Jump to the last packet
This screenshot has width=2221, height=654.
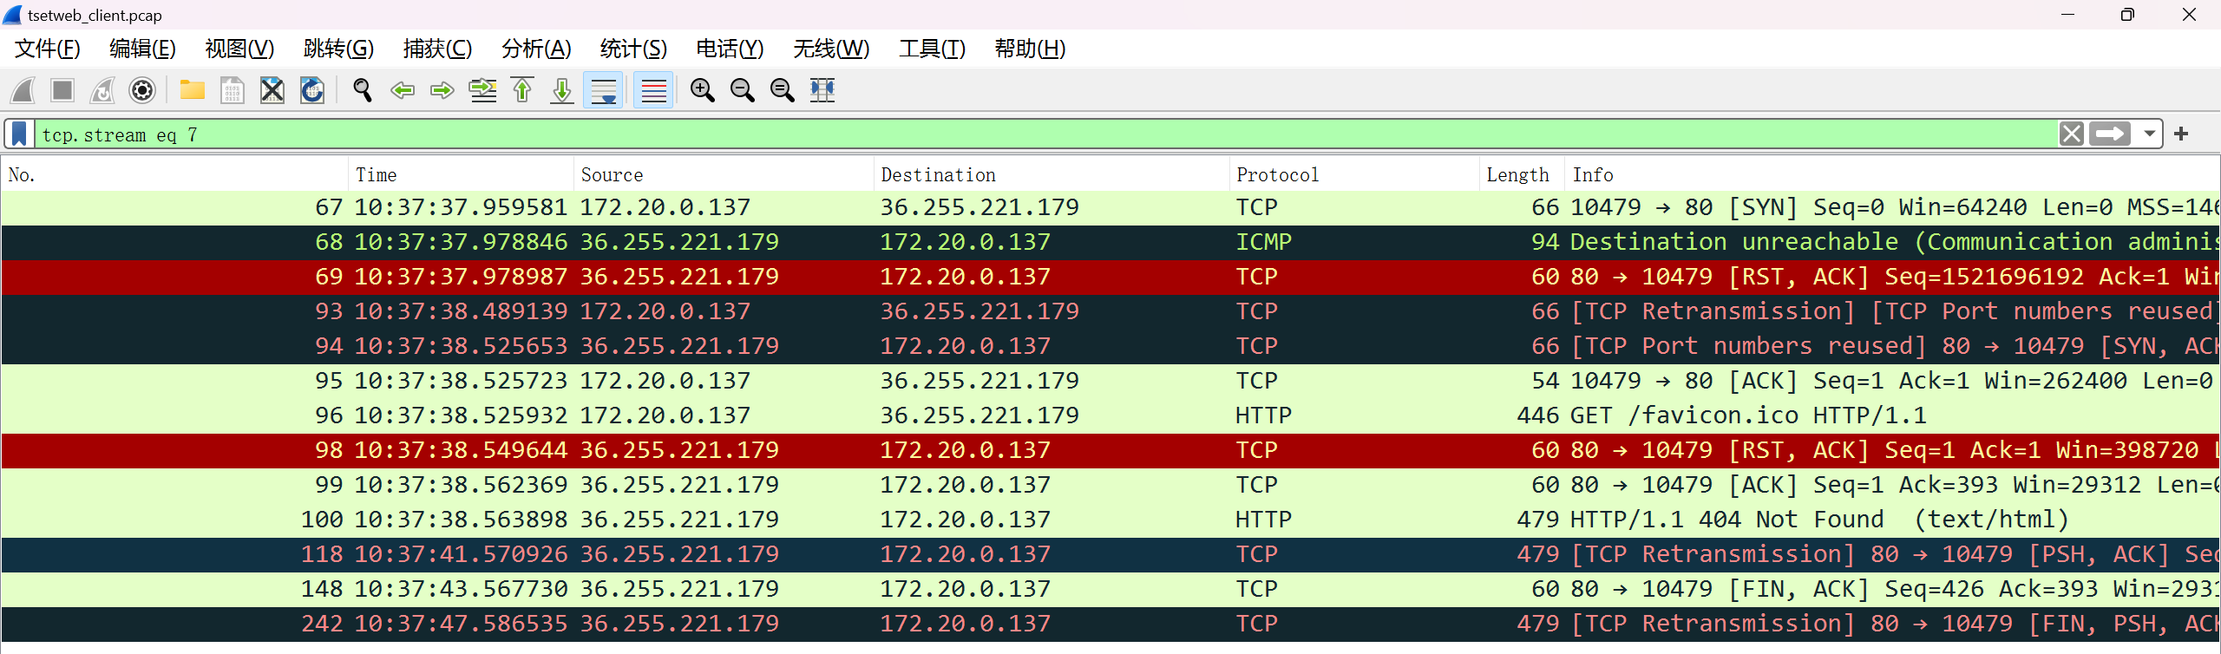[x=562, y=90]
